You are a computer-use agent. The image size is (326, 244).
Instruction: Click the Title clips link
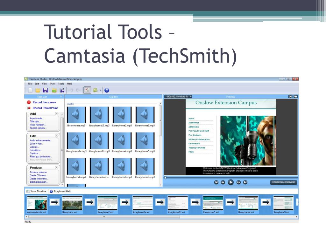pos(35,122)
